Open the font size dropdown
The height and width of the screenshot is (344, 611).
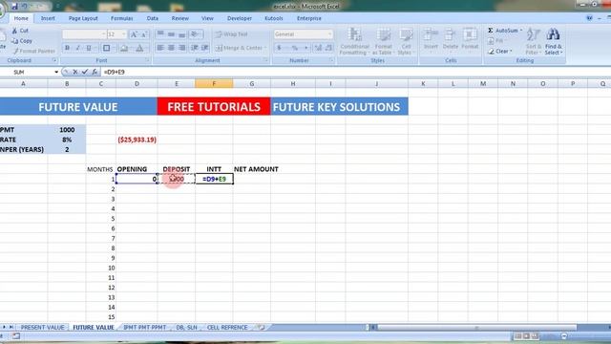coord(124,34)
